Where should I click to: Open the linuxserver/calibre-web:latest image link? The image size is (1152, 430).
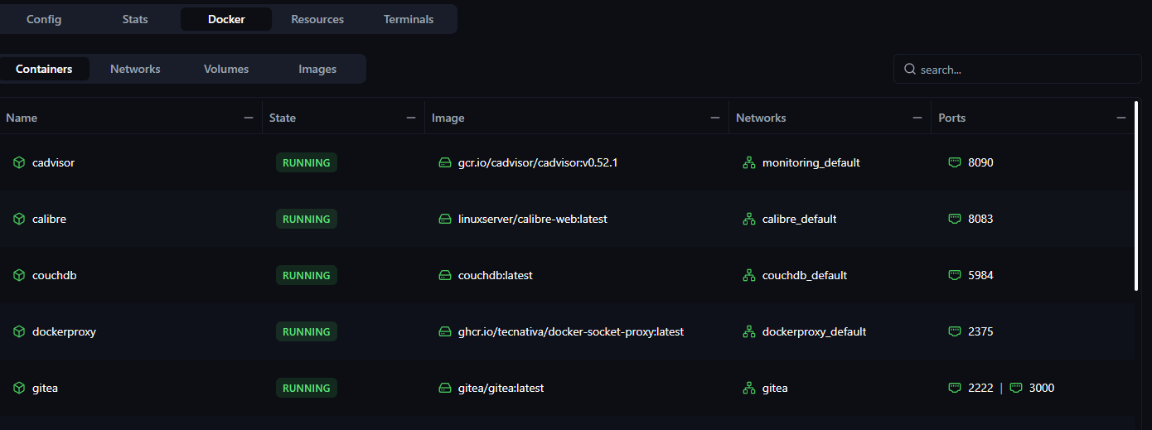(532, 220)
